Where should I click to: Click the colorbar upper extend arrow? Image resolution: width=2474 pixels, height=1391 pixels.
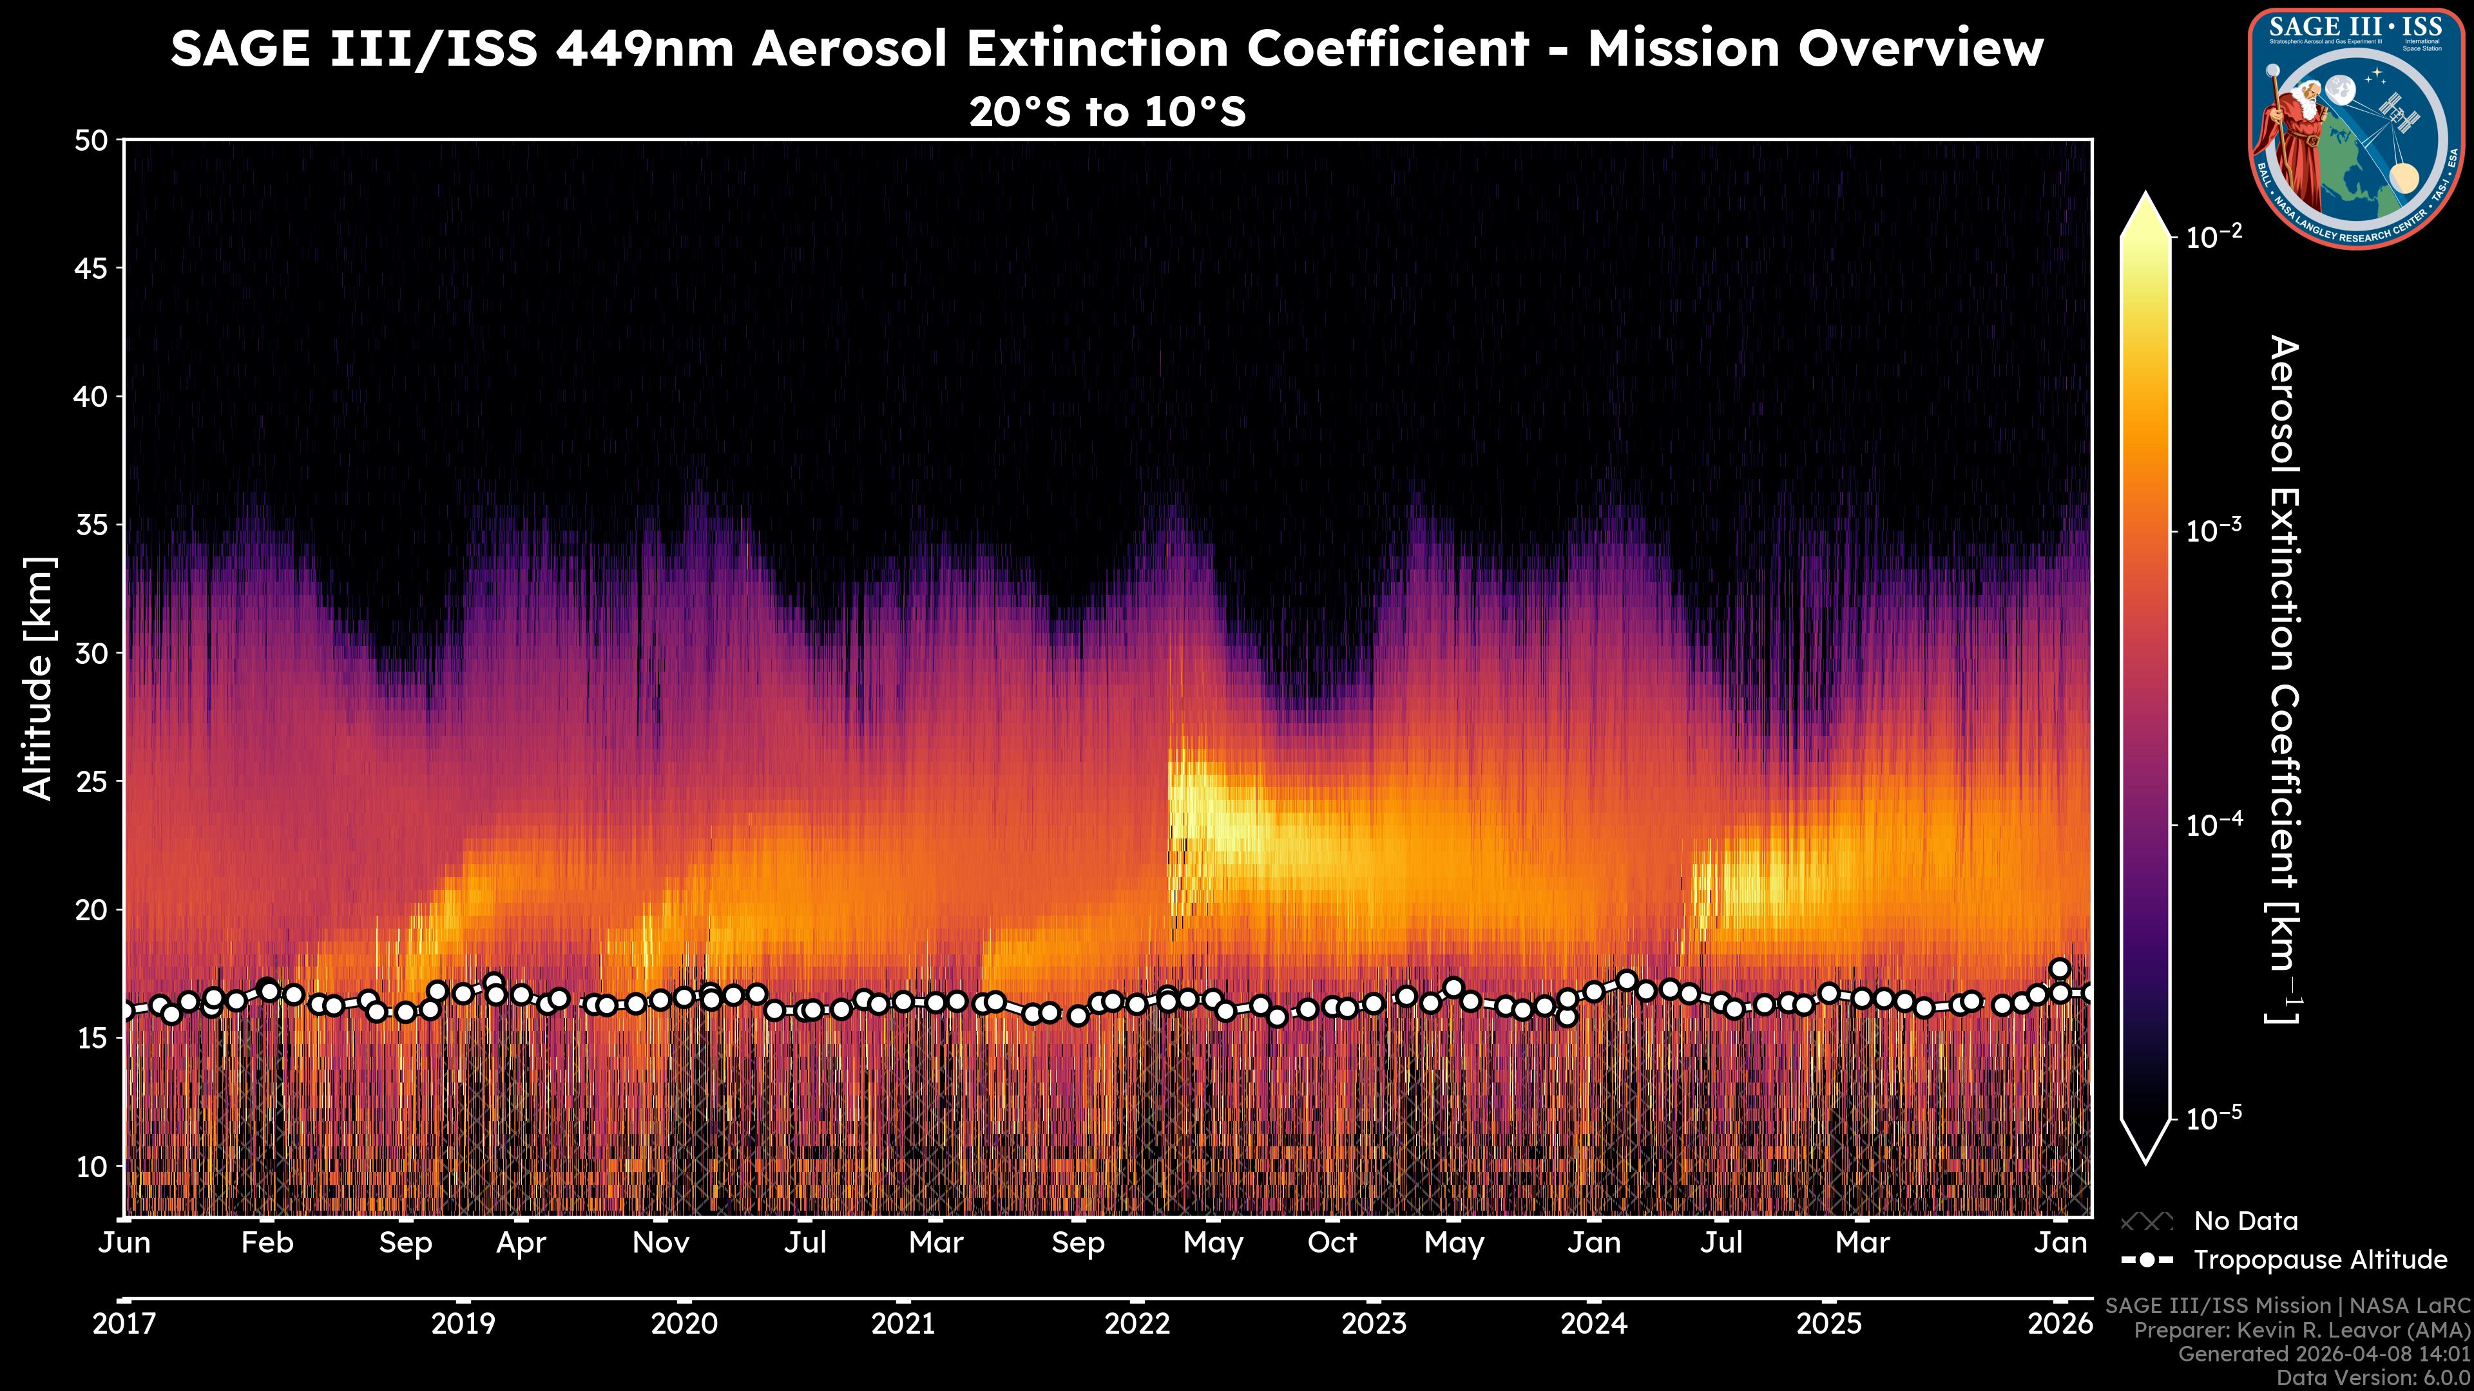pos(2147,216)
